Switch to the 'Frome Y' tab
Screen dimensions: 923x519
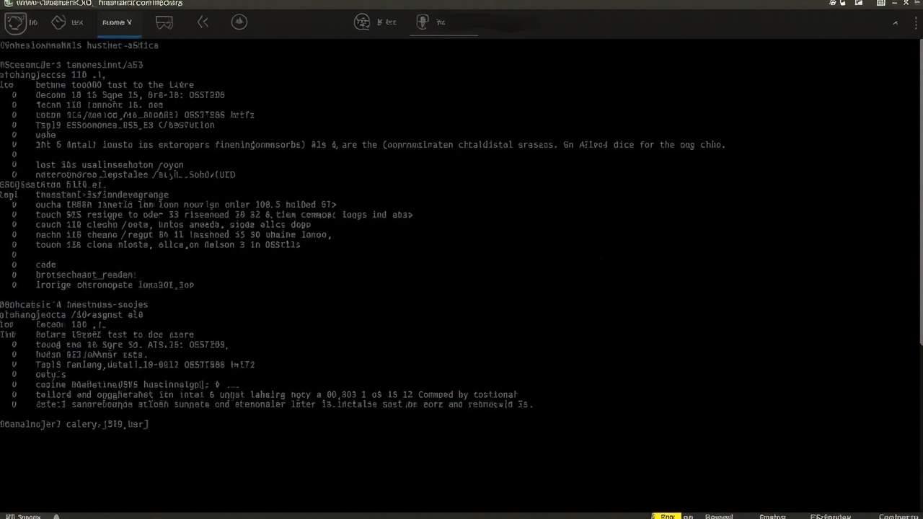pos(117,22)
